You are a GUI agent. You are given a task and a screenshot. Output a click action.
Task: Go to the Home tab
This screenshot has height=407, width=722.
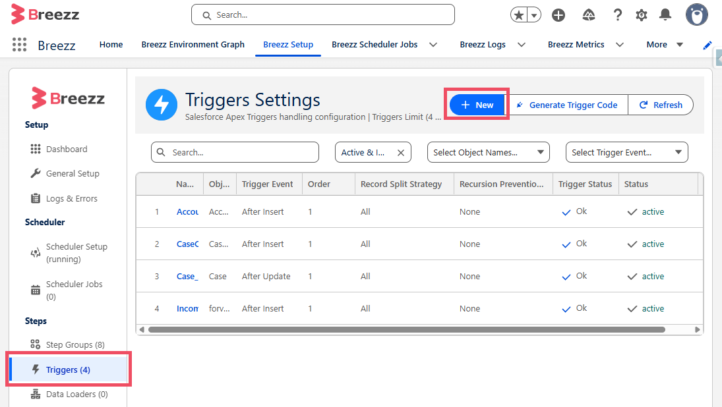[x=111, y=45]
